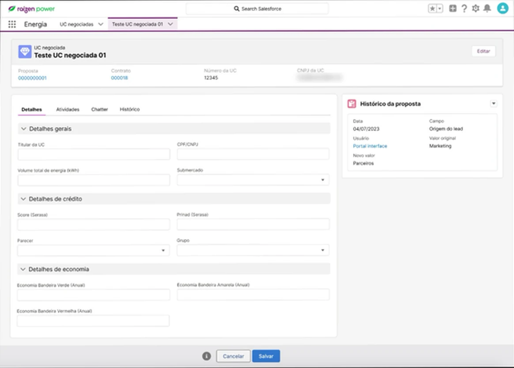Open Global Actions plus icon
Screen dimensions: 514x368
pyautogui.click(x=453, y=8)
